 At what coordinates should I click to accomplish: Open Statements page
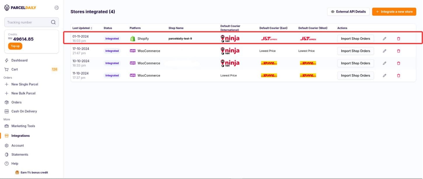tap(20, 155)
